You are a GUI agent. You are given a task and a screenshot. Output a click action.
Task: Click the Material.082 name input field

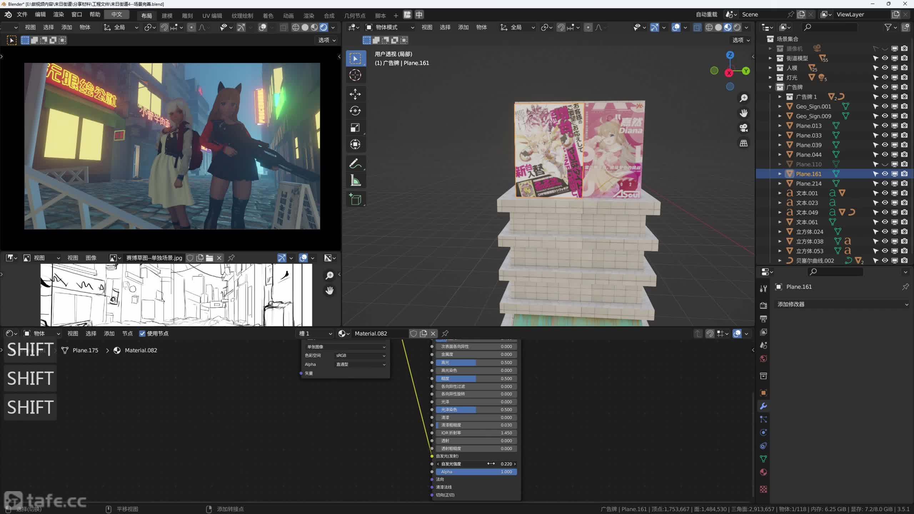tap(380, 333)
